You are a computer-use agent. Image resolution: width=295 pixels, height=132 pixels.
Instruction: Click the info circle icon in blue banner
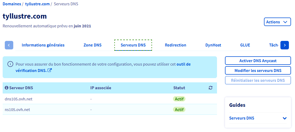10,64
